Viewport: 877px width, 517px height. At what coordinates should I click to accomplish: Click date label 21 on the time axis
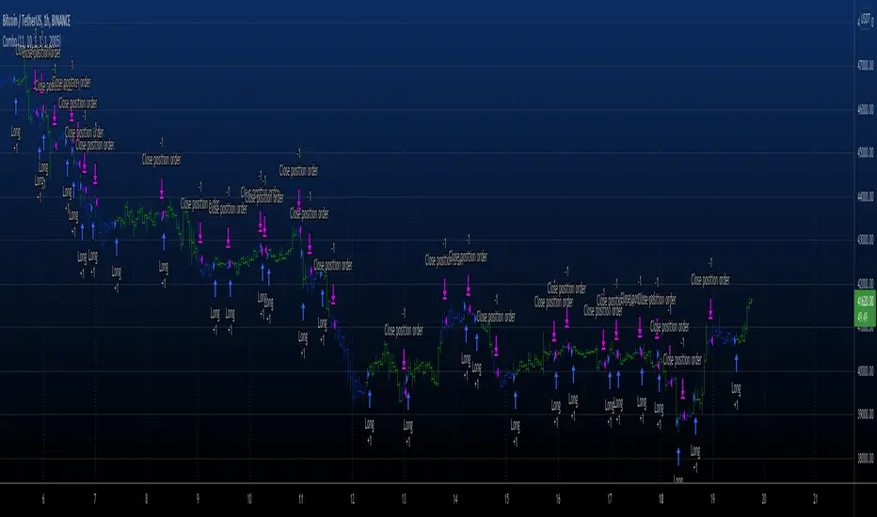pyautogui.click(x=815, y=498)
